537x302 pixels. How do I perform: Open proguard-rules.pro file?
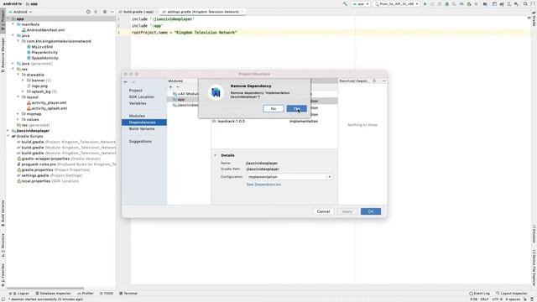click(66, 164)
